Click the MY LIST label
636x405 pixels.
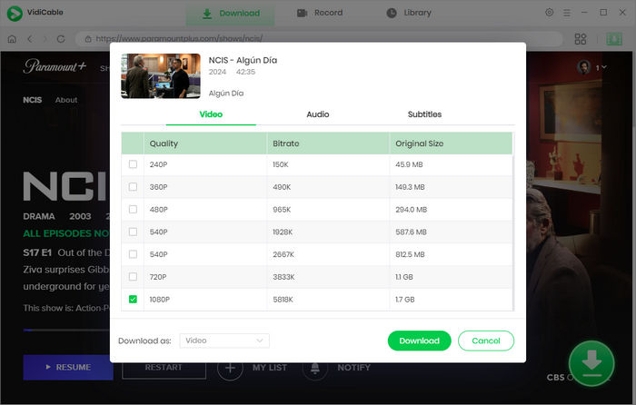270,367
